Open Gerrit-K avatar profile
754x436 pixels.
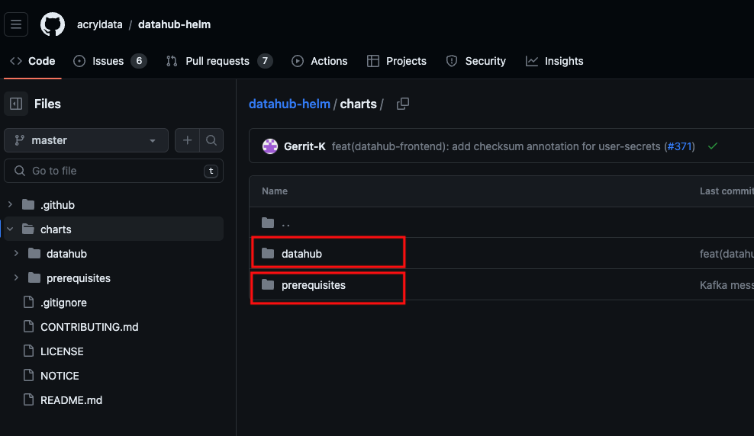(x=270, y=146)
